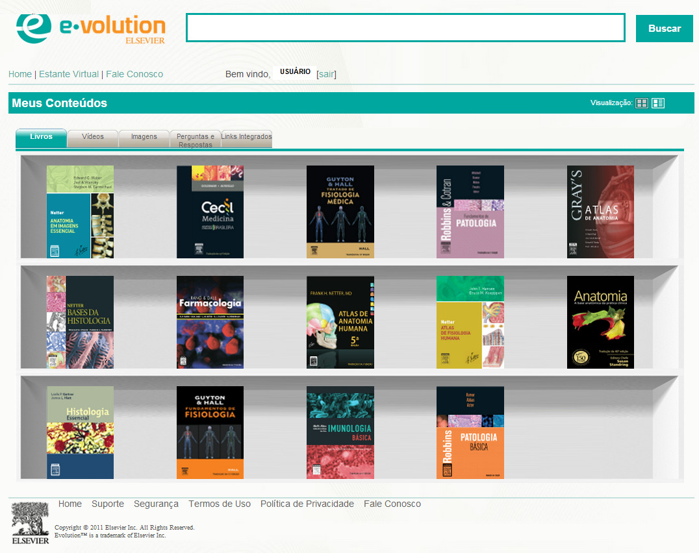Open Gray's Atlas de Anatomia book
Image resolution: width=699 pixels, height=553 pixels.
click(600, 212)
